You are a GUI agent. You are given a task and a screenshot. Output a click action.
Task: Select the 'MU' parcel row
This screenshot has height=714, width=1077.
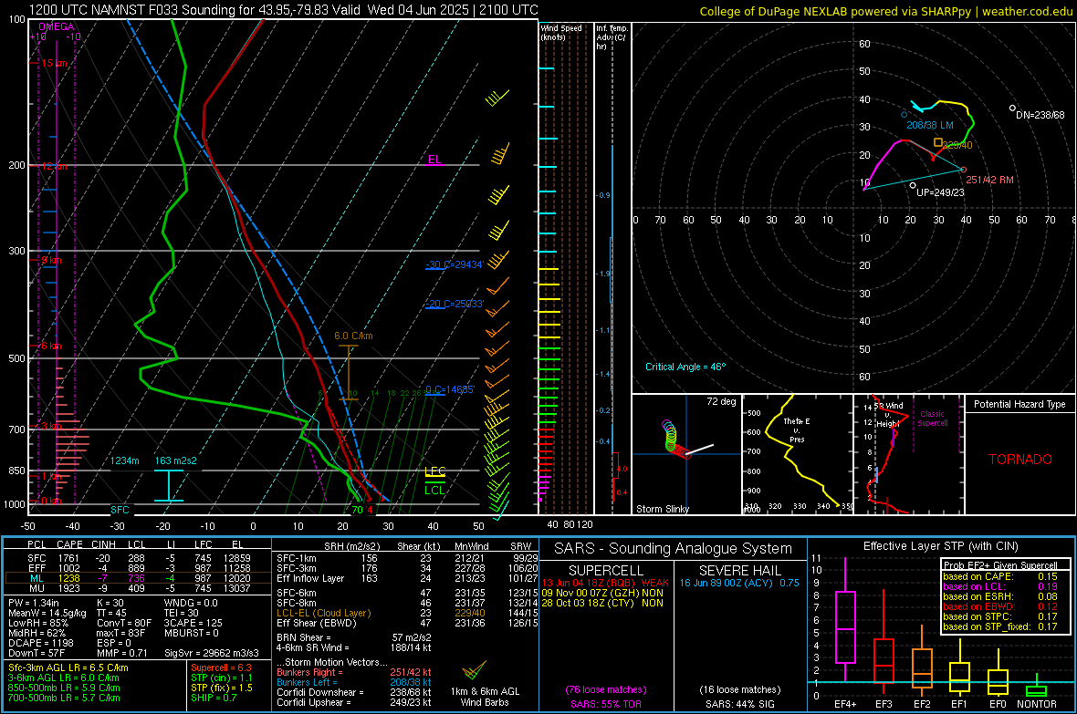pos(138,587)
